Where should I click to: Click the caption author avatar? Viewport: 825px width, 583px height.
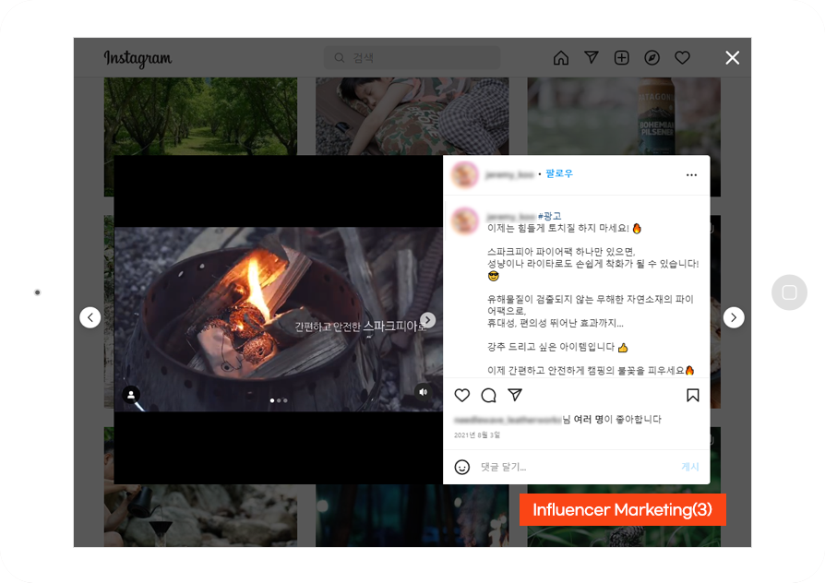(x=464, y=220)
